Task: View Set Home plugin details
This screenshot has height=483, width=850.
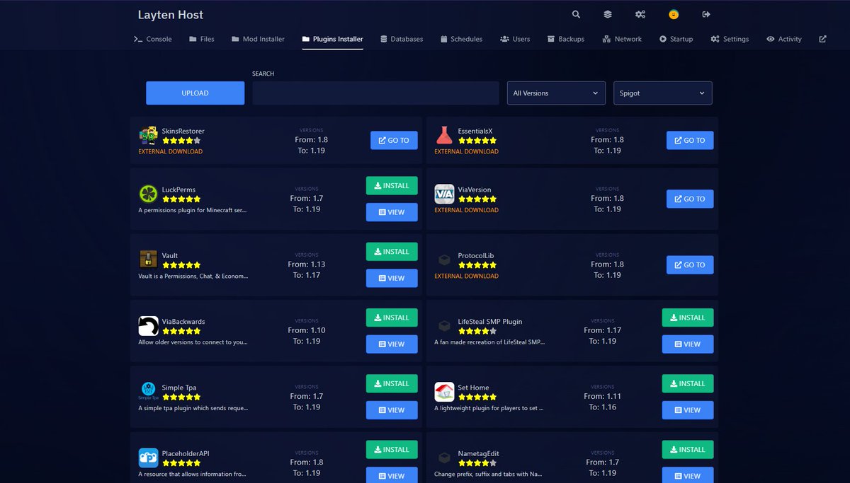Action: [x=688, y=410]
